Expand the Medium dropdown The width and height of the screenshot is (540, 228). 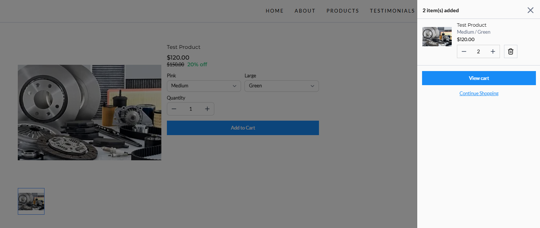[x=204, y=85]
